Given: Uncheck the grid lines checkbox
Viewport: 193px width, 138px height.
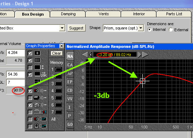Looking at the screenshot, I should [x=30, y=60].
